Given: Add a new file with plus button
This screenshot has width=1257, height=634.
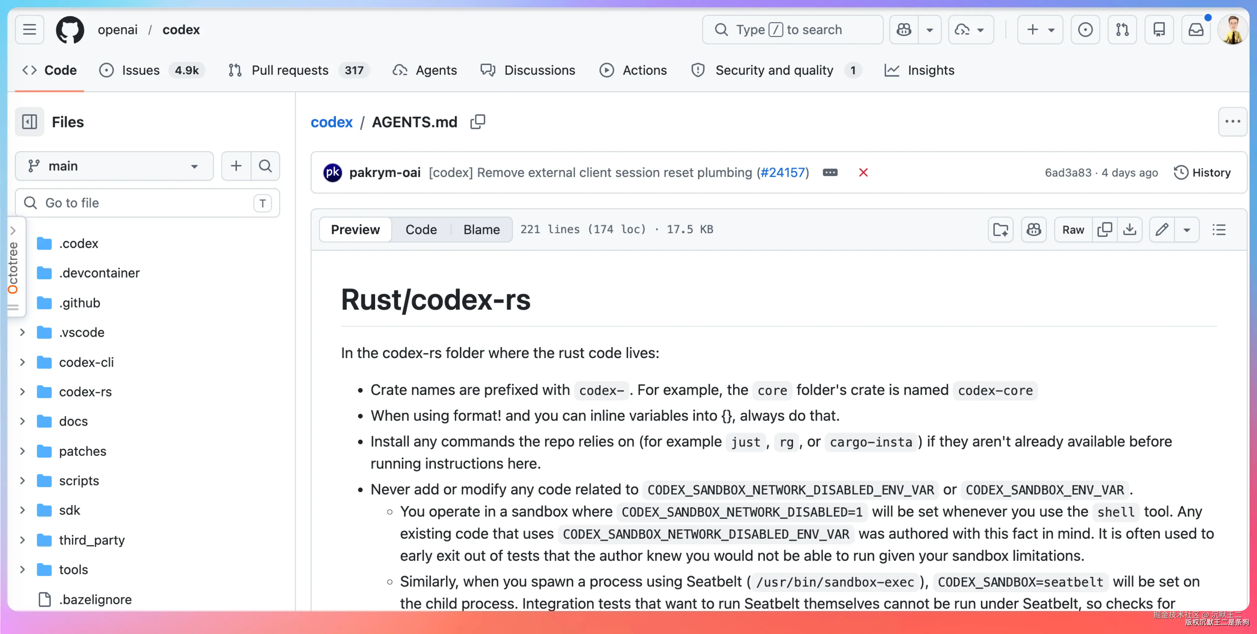Looking at the screenshot, I should click(x=236, y=166).
